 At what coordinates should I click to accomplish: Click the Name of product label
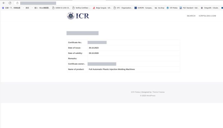coord(76,69)
